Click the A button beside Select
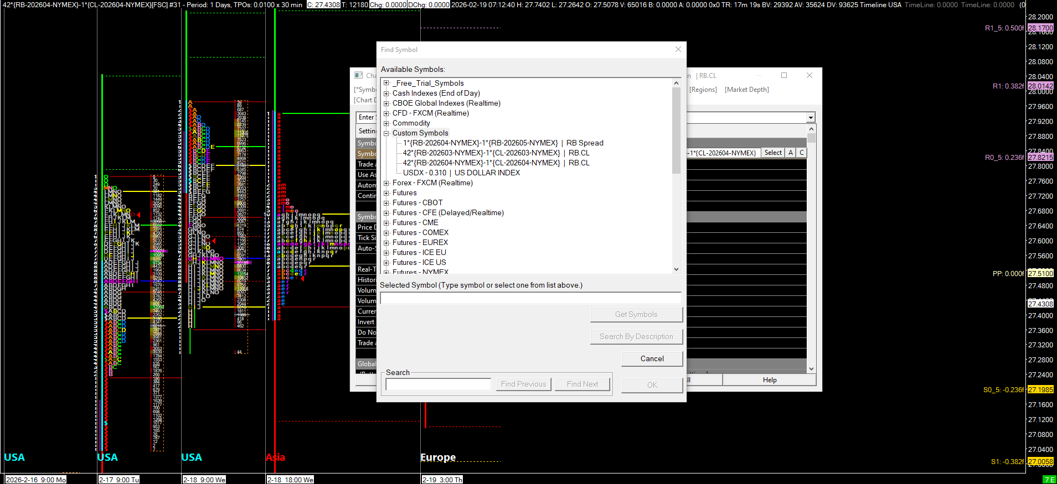 (x=791, y=153)
